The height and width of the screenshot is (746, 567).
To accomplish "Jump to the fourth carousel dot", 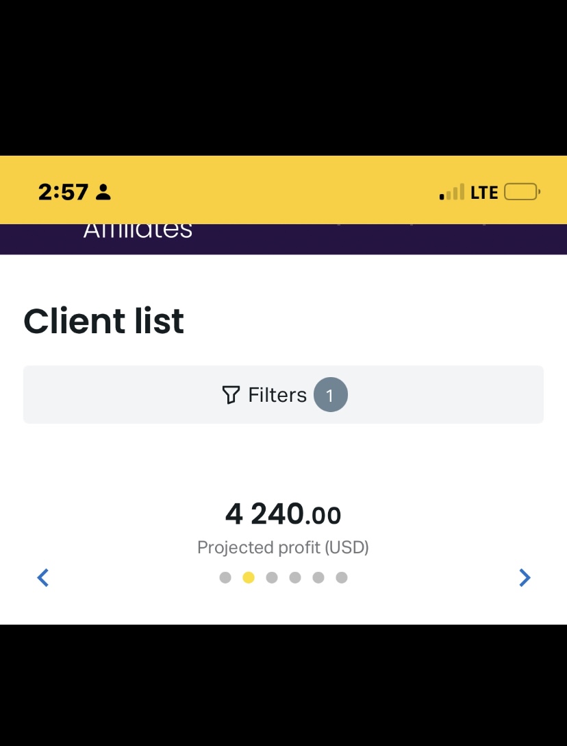I will [x=295, y=577].
